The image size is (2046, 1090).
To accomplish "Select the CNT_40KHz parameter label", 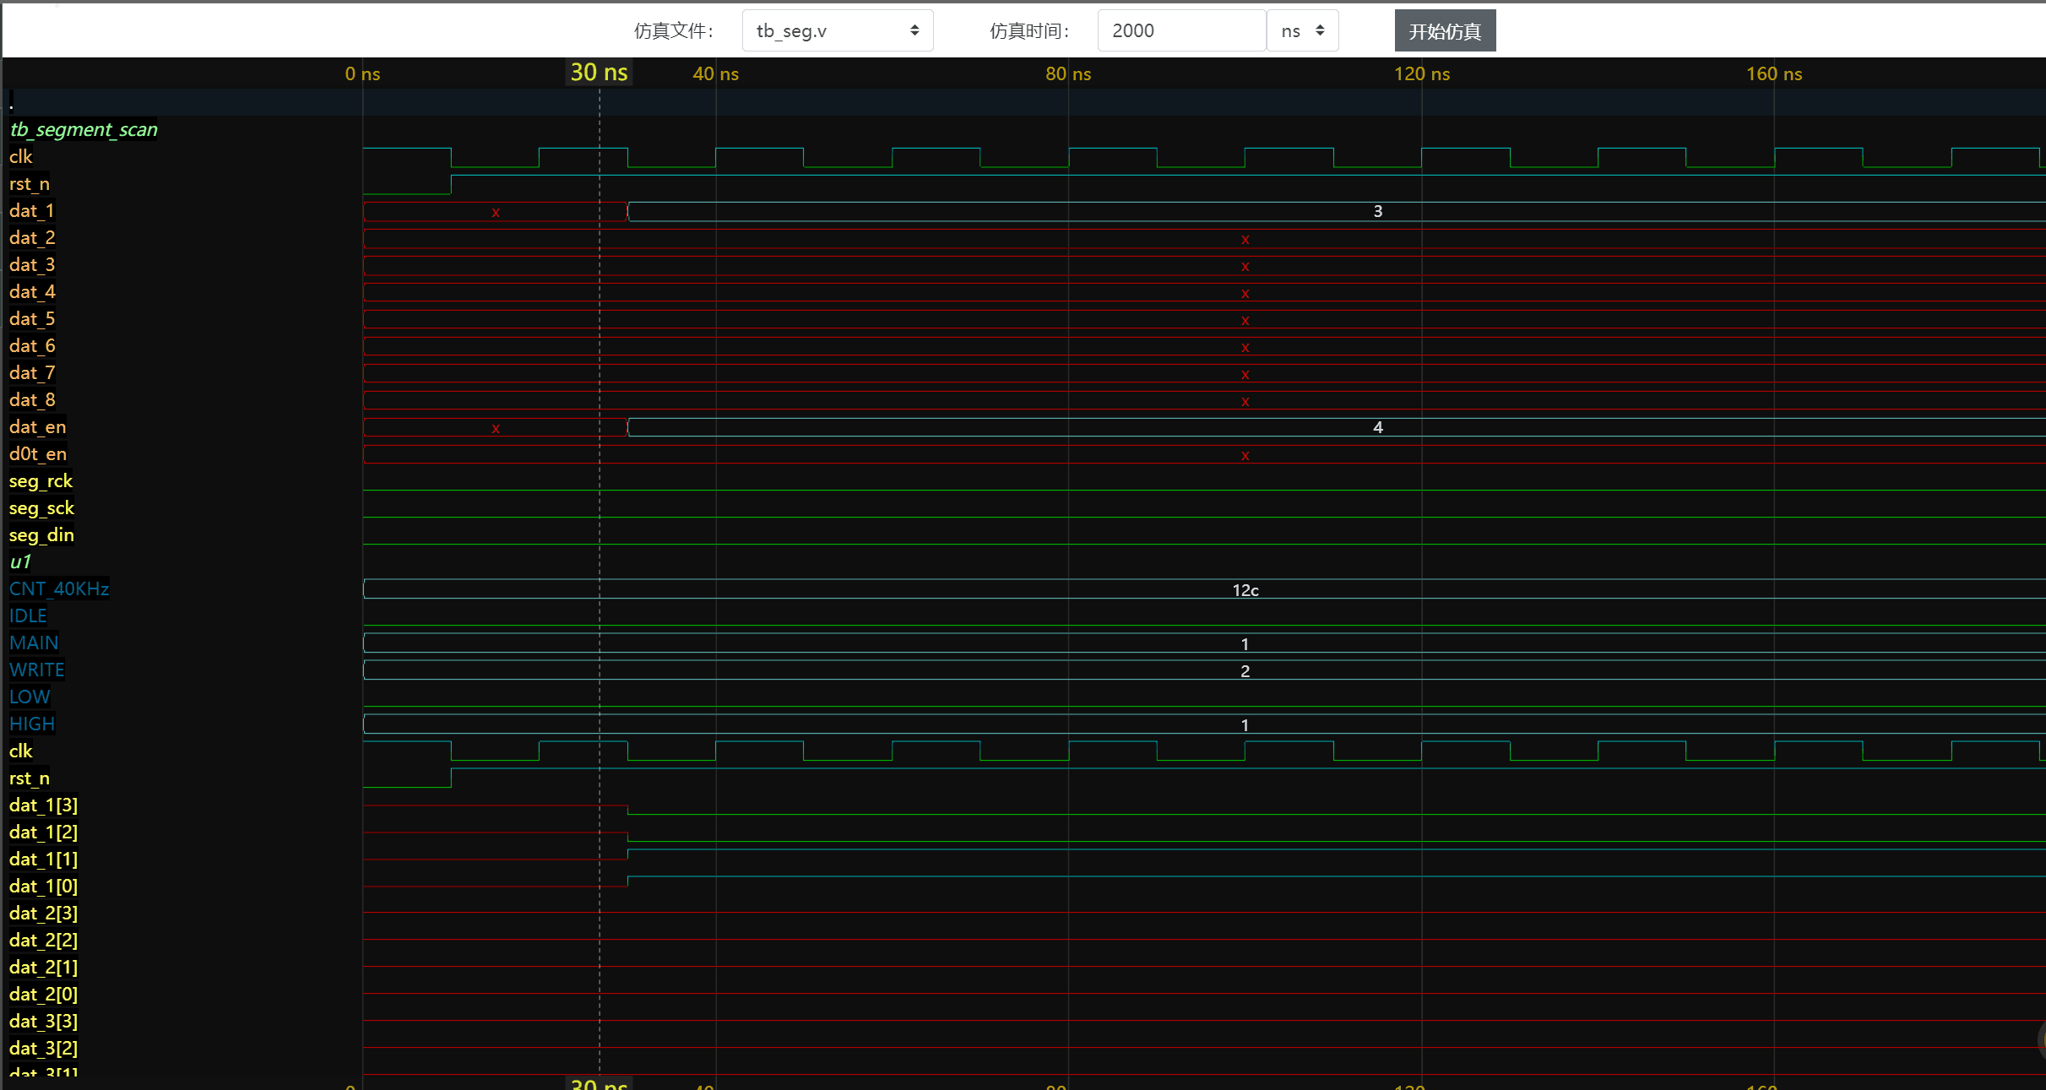I will (59, 588).
